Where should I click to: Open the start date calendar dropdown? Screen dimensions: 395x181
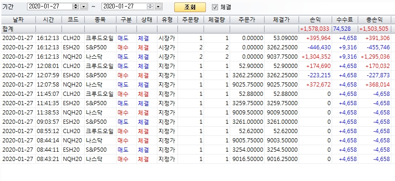[x=84, y=7]
